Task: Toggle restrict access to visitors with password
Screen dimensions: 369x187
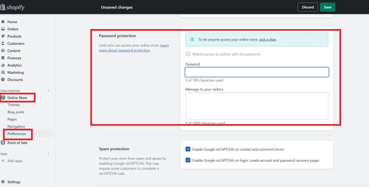Action: pyautogui.click(x=188, y=54)
